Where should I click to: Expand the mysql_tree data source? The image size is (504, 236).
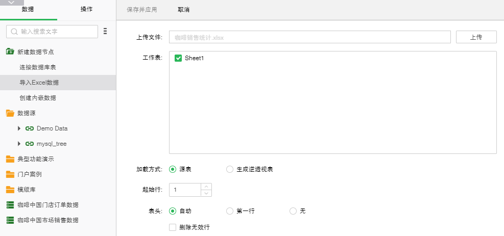19,144
